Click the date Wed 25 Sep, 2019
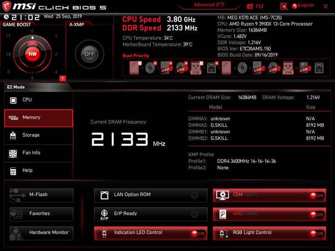 tap(63, 16)
